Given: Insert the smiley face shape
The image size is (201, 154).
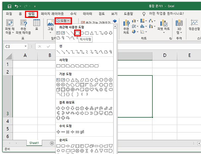Looking at the screenshot, I should pyautogui.click(x=87, y=90).
